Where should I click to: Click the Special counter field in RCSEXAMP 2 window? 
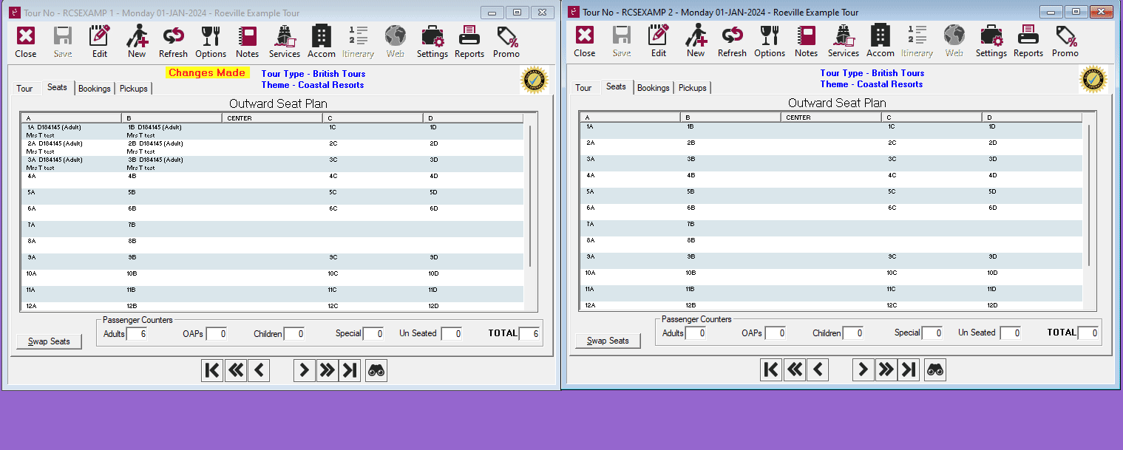(x=932, y=333)
